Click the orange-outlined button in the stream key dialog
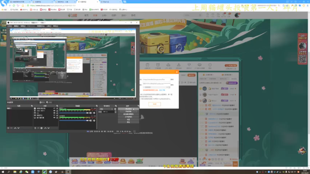The height and width of the screenshot is (174, 310). (155, 104)
